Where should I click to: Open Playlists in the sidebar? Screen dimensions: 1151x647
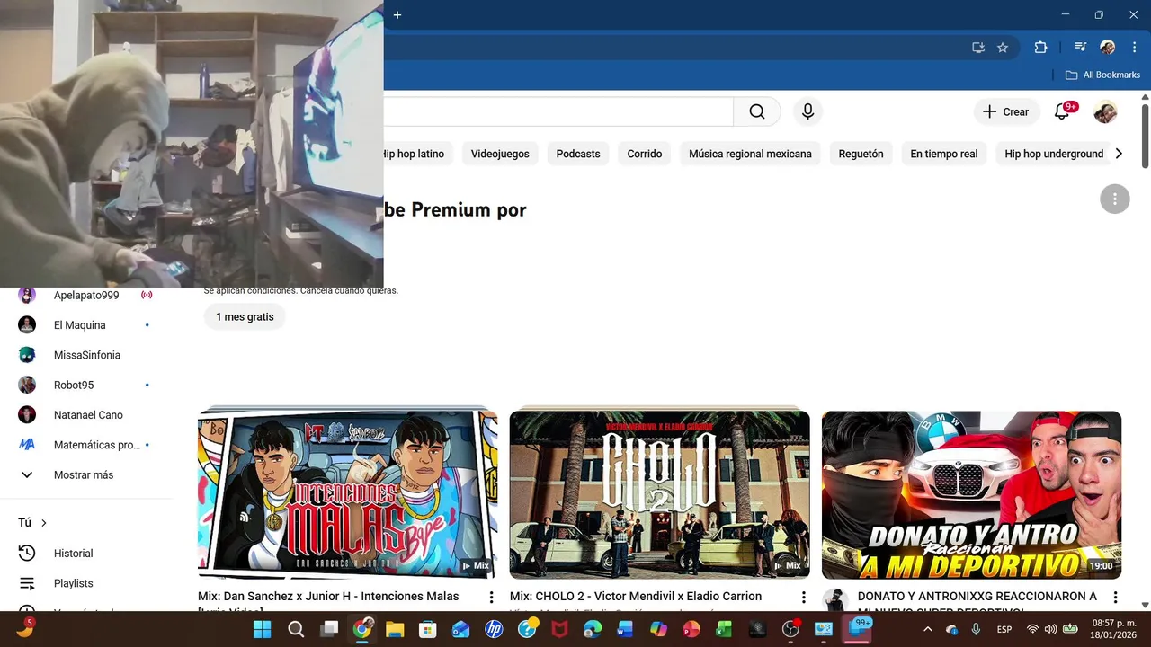click(86, 583)
